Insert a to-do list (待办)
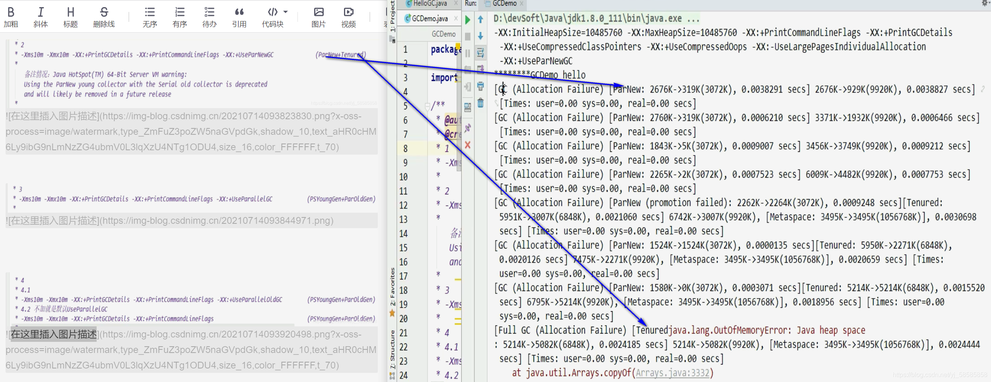Image resolution: width=991 pixels, height=382 pixels. tap(210, 17)
